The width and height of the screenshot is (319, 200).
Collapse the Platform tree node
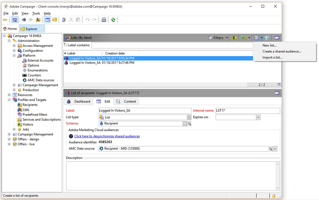coord(14,55)
